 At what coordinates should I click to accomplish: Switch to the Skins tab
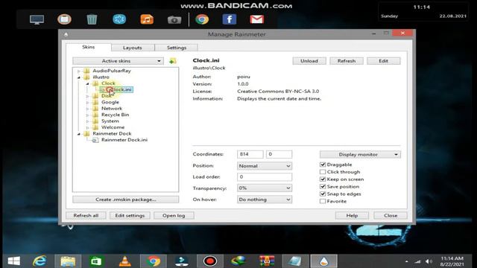(88, 47)
